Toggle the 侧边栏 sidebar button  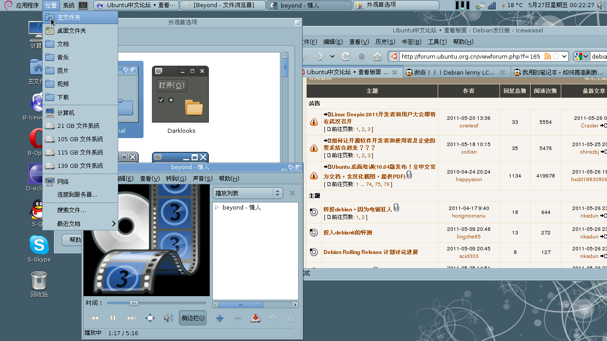(193, 318)
